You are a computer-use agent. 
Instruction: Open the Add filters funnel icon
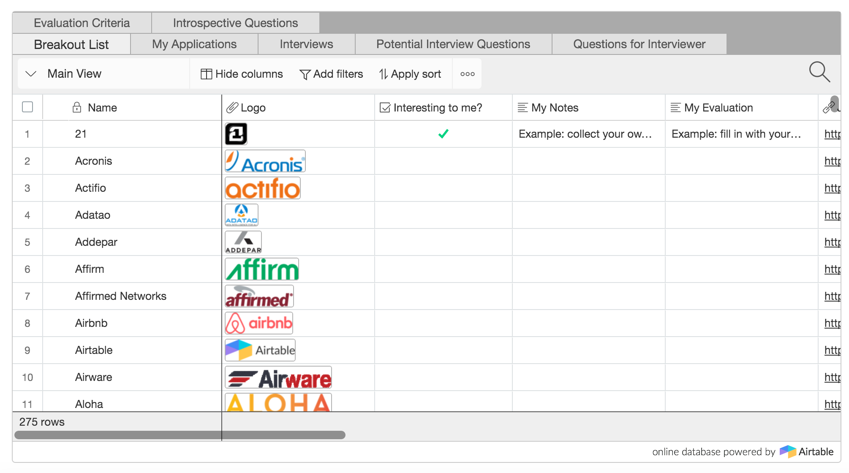(x=304, y=74)
